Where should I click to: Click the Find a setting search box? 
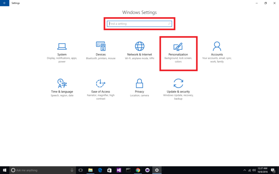pyautogui.click(x=139, y=24)
